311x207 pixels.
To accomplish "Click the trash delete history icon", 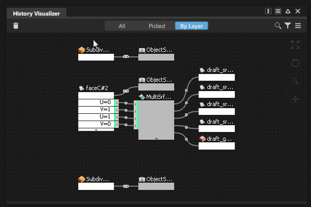I will coord(16,26).
